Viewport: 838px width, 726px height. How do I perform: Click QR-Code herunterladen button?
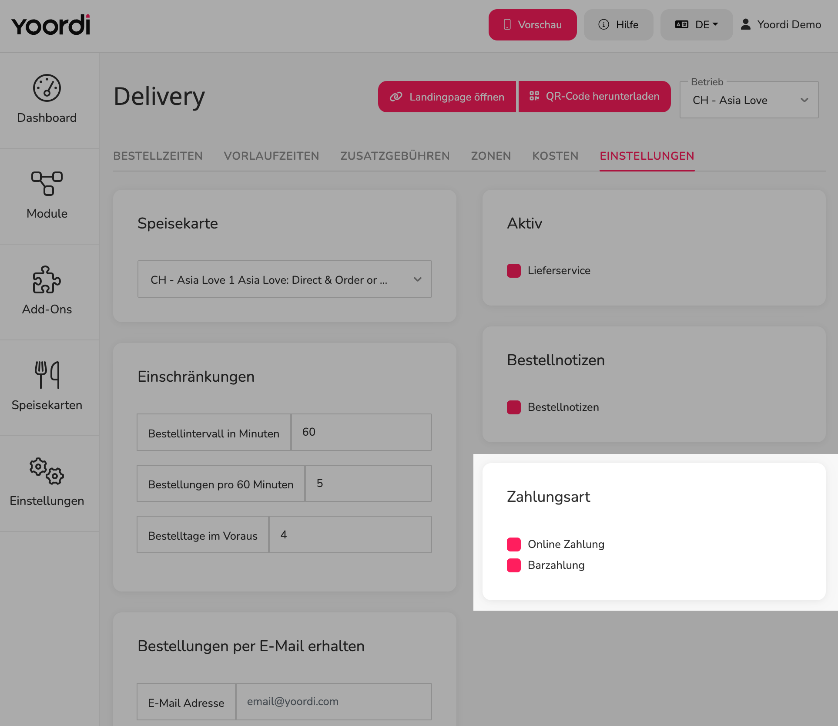(x=594, y=97)
